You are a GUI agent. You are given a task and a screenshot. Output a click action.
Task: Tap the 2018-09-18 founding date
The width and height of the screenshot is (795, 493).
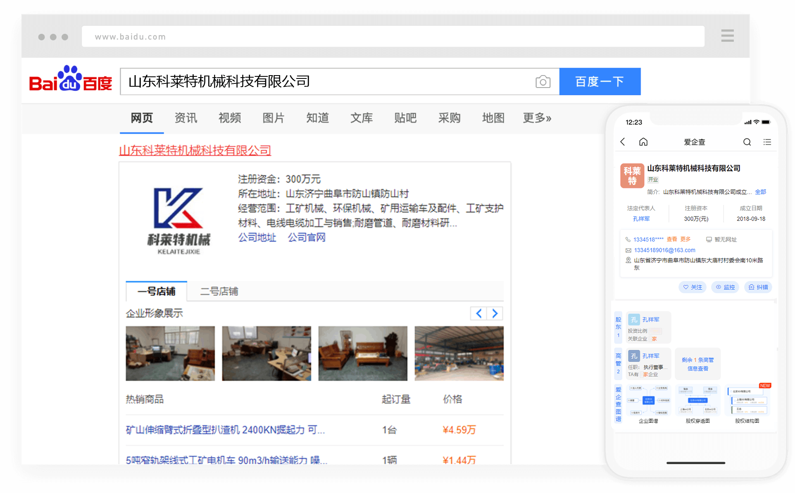pyautogui.click(x=751, y=219)
